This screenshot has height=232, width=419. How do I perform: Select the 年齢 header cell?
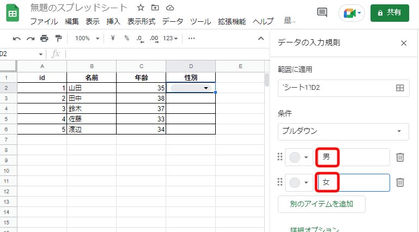(x=141, y=78)
